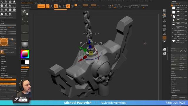Pick the ClipCurve brush
188x106 pixels.
tap(14, 2)
